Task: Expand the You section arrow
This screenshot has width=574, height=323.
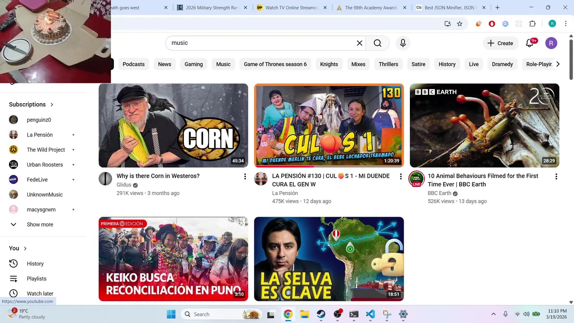Action: (x=25, y=249)
